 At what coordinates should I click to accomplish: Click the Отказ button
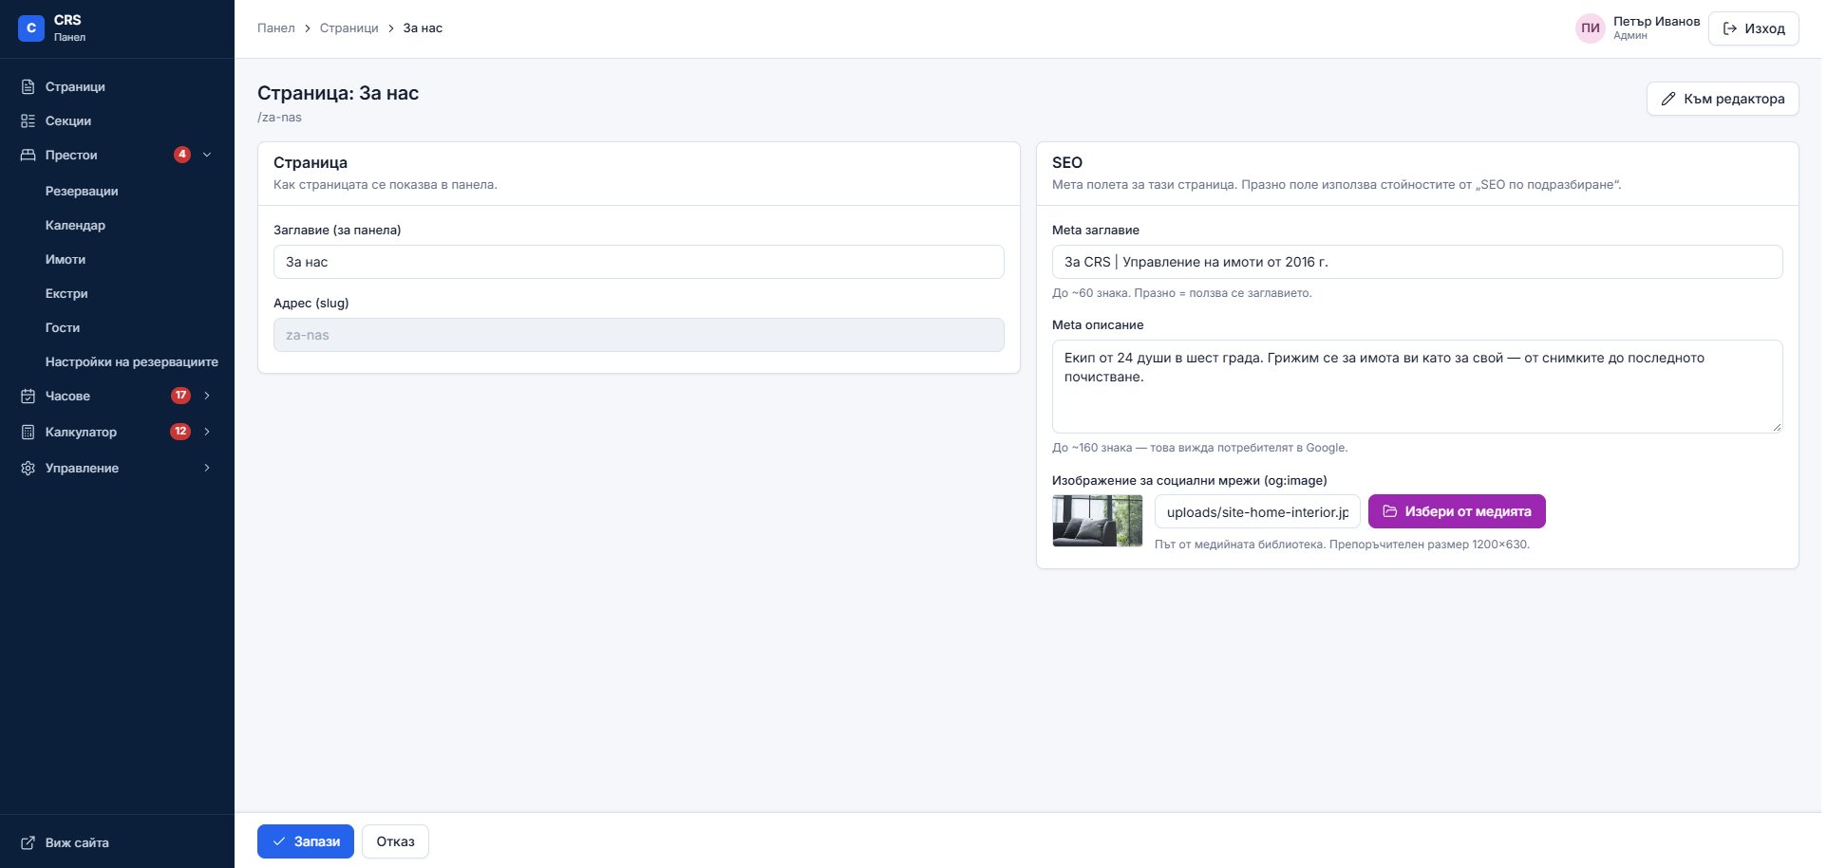[x=395, y=841]
